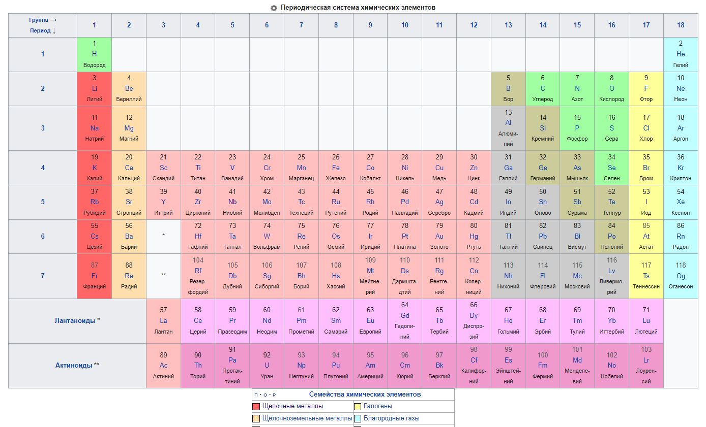Click the Fe symbol for Железо

tap(336, 168)
